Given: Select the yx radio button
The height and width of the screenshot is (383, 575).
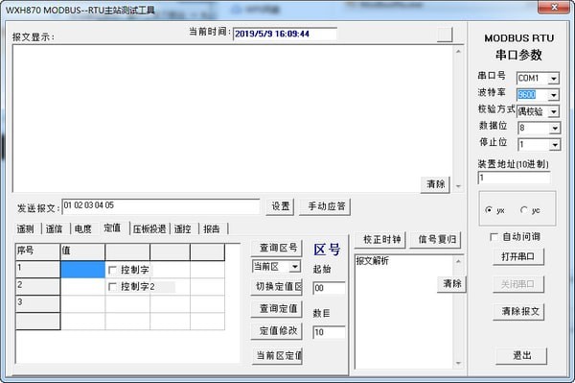Looking at the screenshot, I should 489,210.
